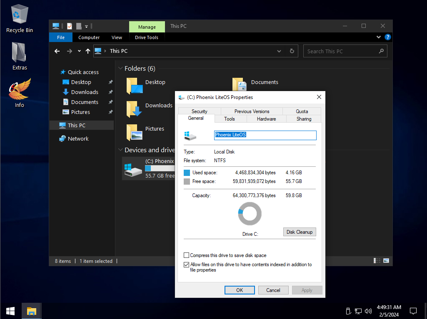Open the Pictures folder icon in Folders
The height and width of the screenshot is (319, 427).
pos(135,131)
